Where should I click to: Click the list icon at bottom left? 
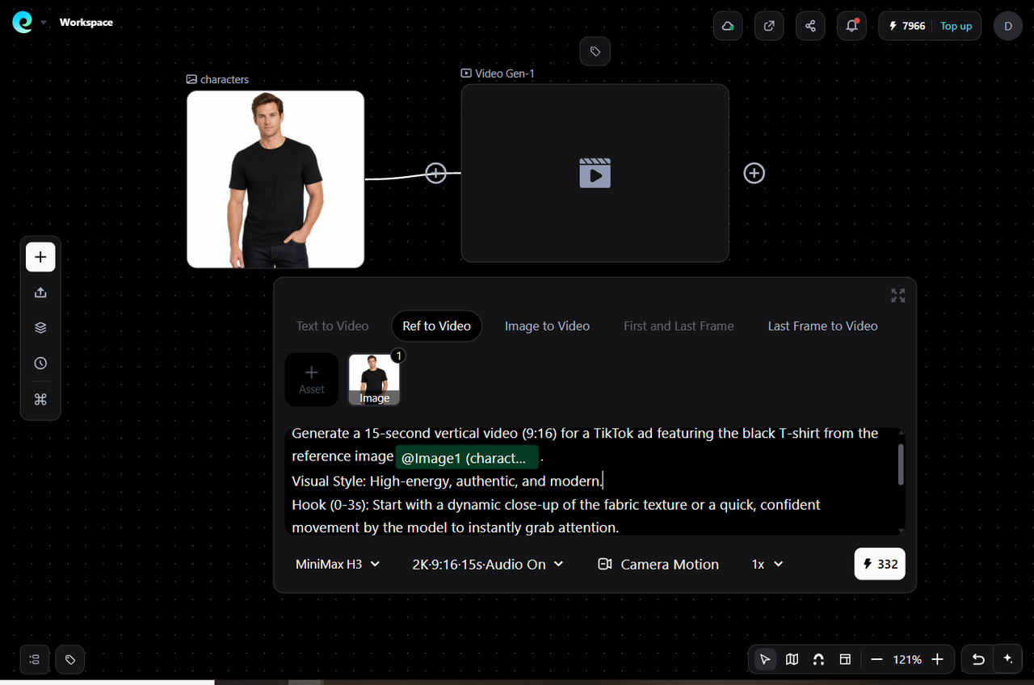34,659
